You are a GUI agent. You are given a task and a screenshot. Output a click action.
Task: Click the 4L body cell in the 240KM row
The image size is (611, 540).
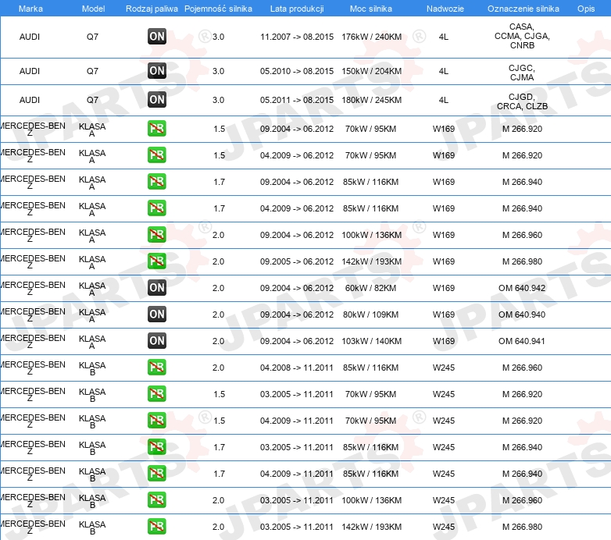pyautogui.click(x=444, y=37)
